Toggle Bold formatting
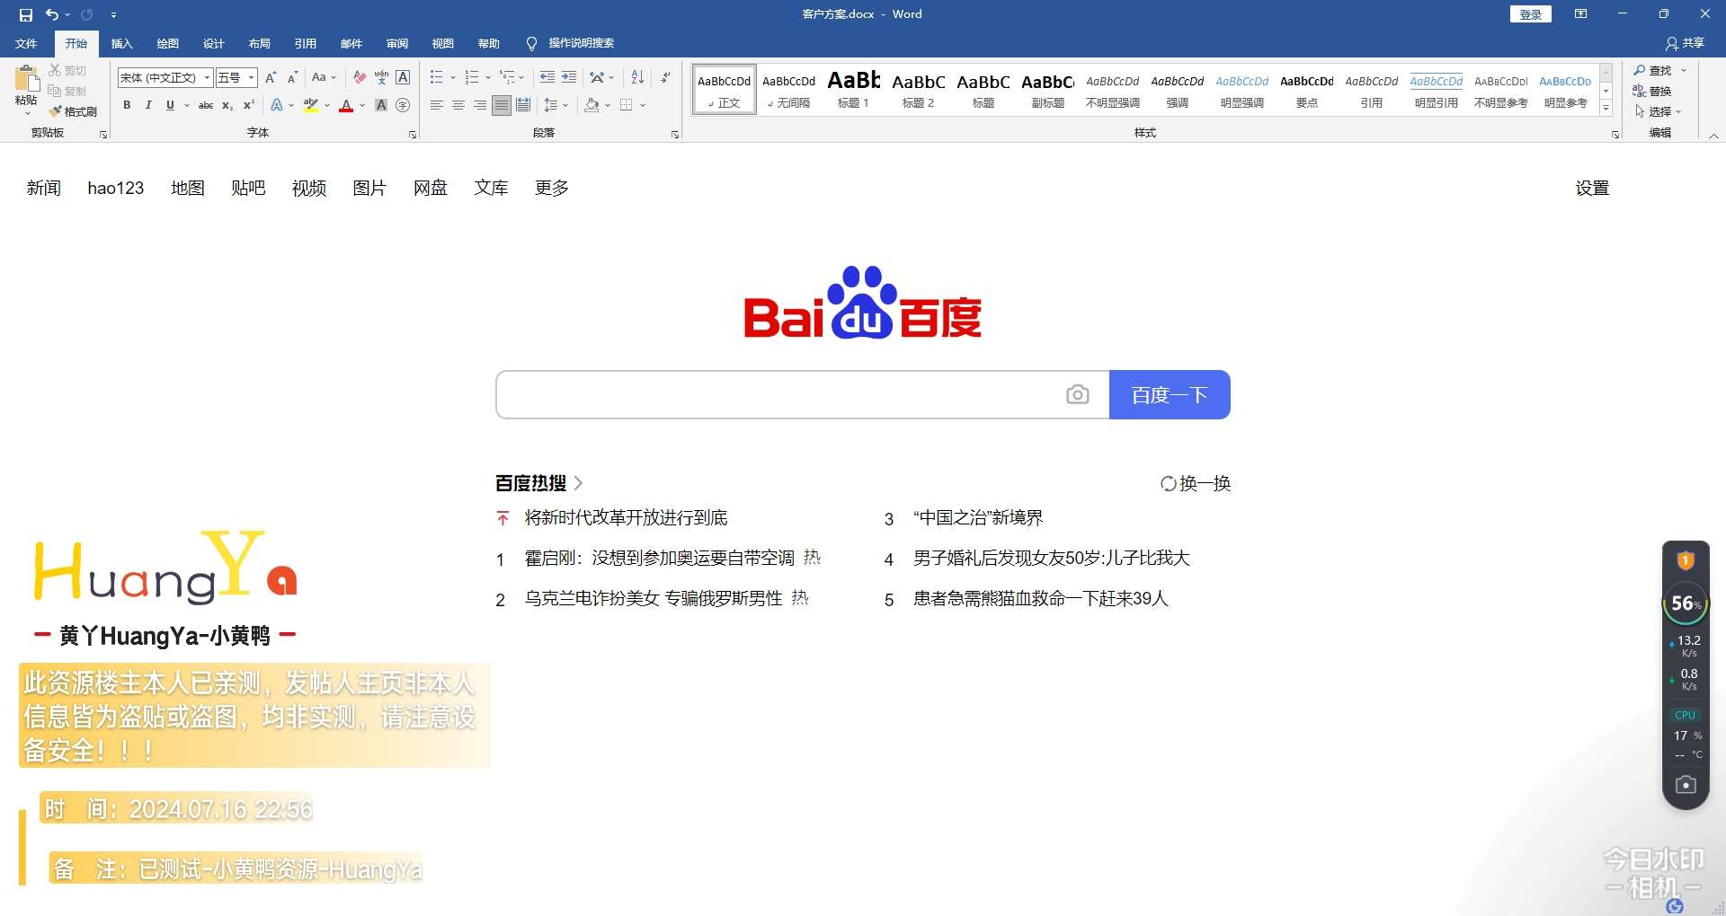This screenshot has height=916, width=1726. (127, 105)
